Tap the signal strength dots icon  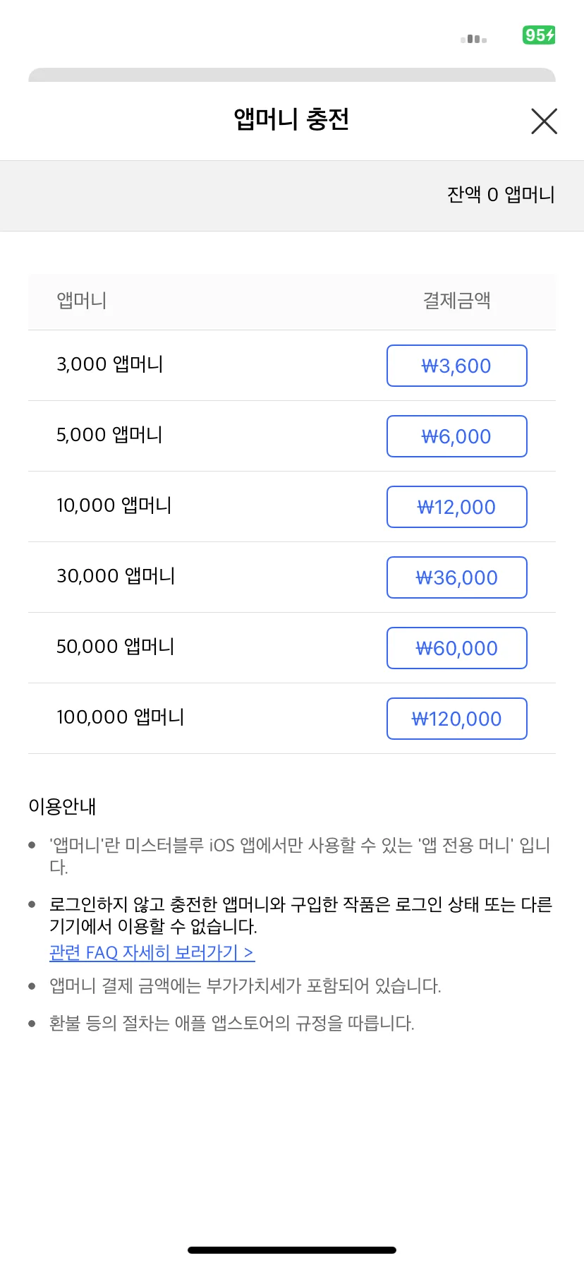pyautogui.click(x=473, y=40)
